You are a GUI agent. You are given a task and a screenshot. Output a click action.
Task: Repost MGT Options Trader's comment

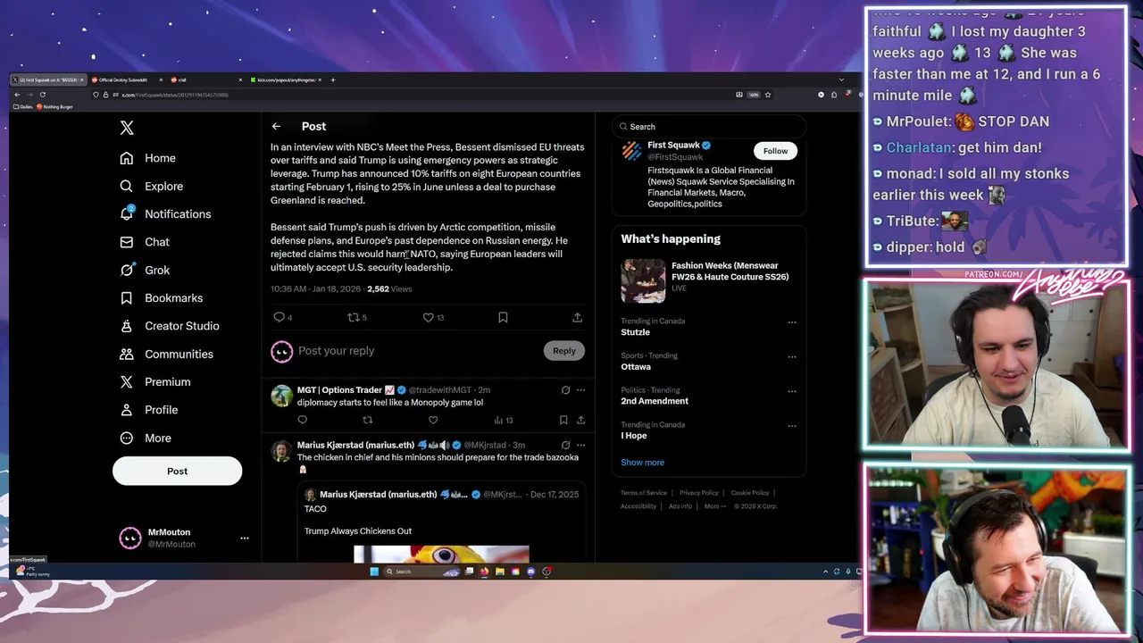367,420
